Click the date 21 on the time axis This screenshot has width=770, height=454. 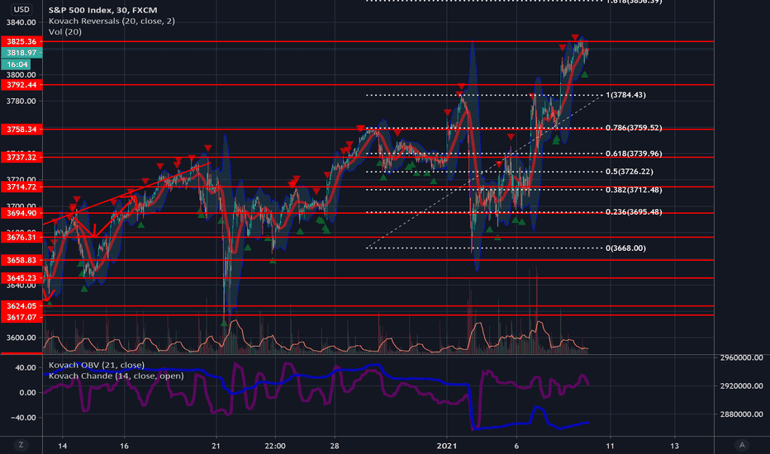(x=216, y=446)
